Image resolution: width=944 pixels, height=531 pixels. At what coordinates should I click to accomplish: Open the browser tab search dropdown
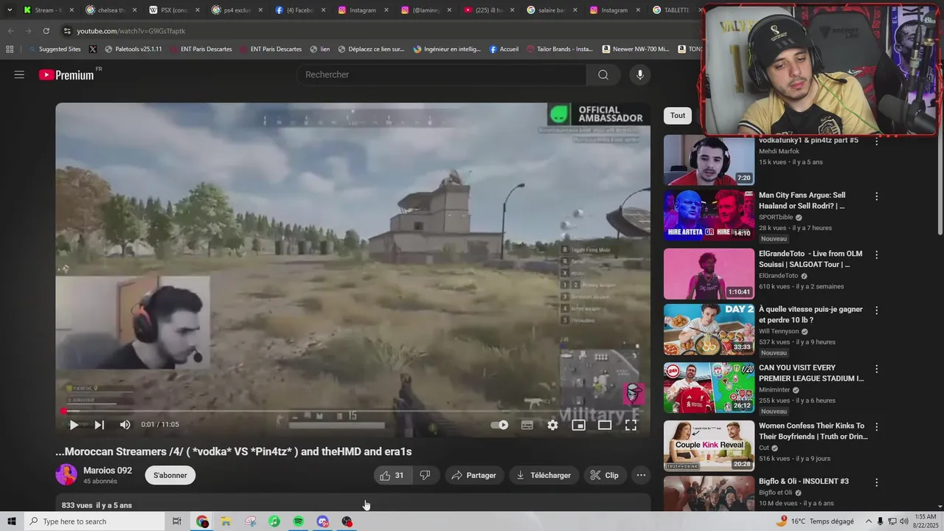point(10,10)
